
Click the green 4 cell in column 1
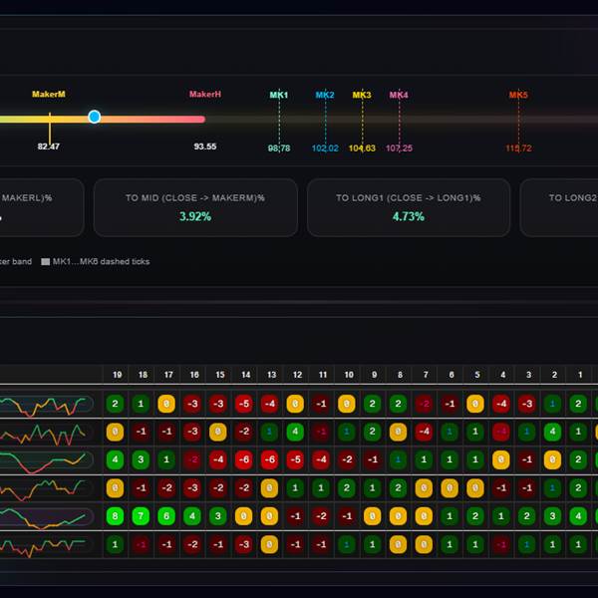click(578, 516)
